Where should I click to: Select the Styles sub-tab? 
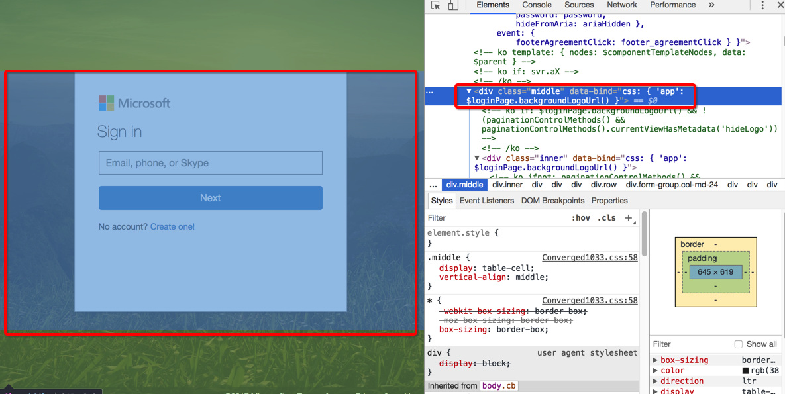pyautogui.click(x=442, y=201)
